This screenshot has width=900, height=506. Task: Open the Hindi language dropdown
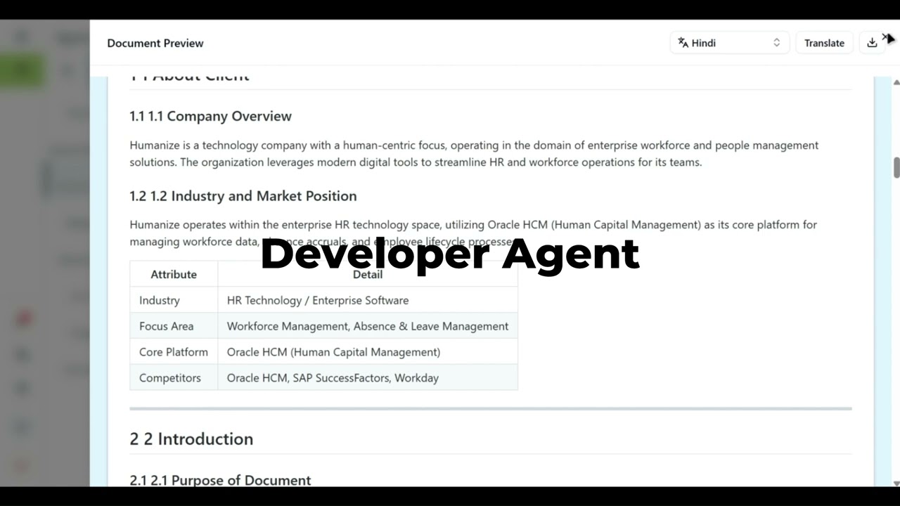pyautogui.click(x=730, y=43)
